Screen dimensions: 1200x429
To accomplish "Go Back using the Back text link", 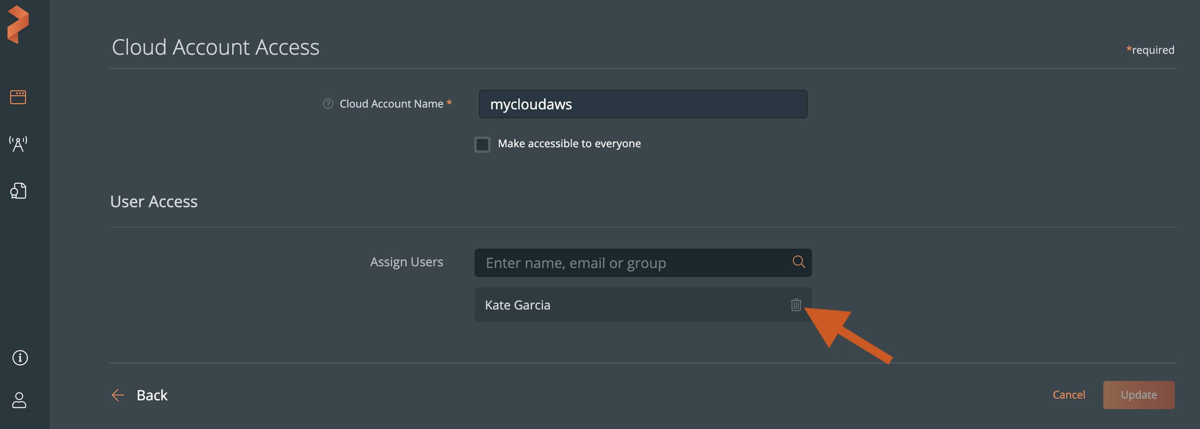I will pyautogui.click(x=152, y=395).
